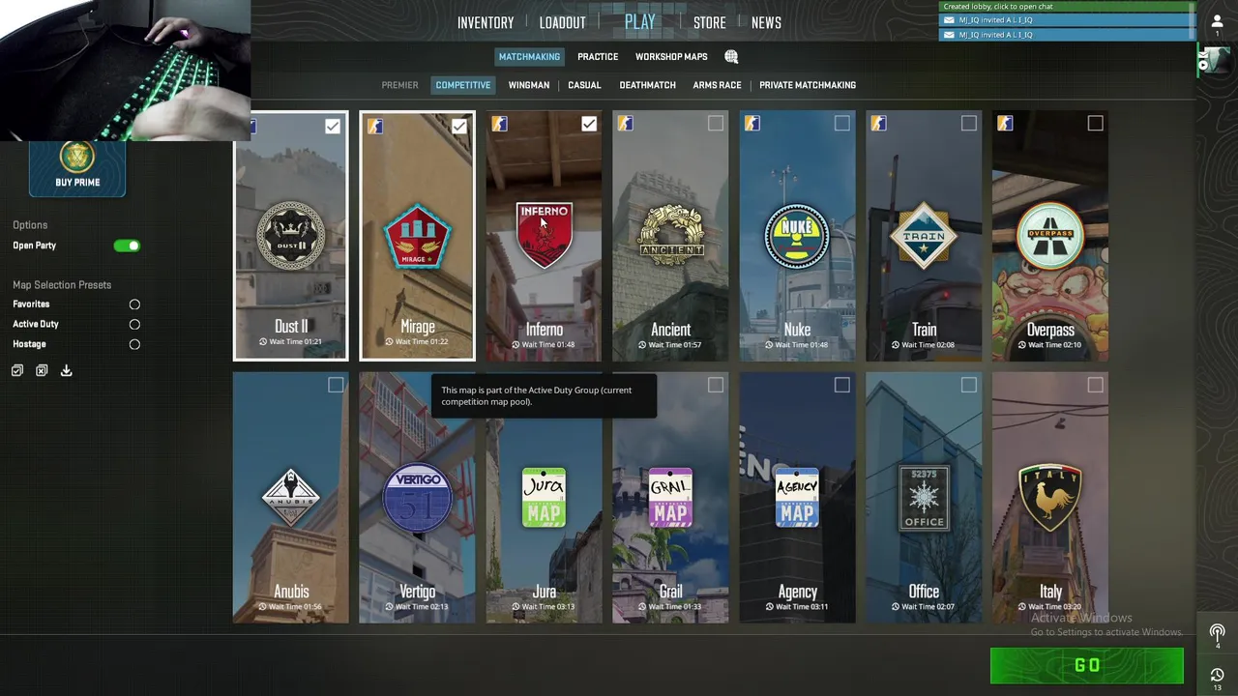Select the Deathmatch game mode tab

[647, 85]
